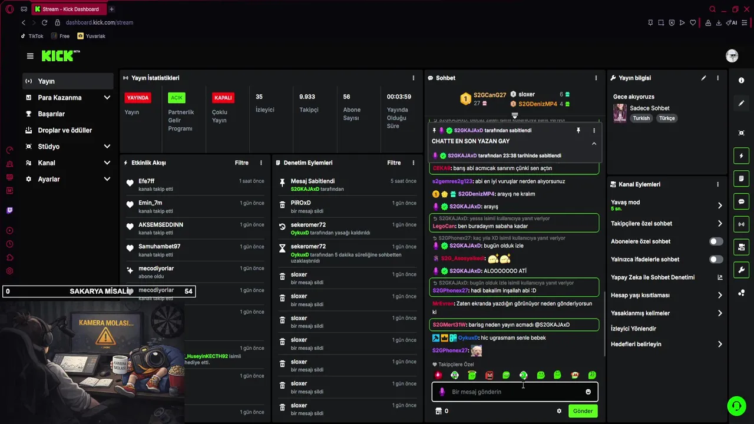Image resolution: width=754 pixels, height=424 pixels.
Task: Open Yuvarlak bookmark
Action: [92, 36]
